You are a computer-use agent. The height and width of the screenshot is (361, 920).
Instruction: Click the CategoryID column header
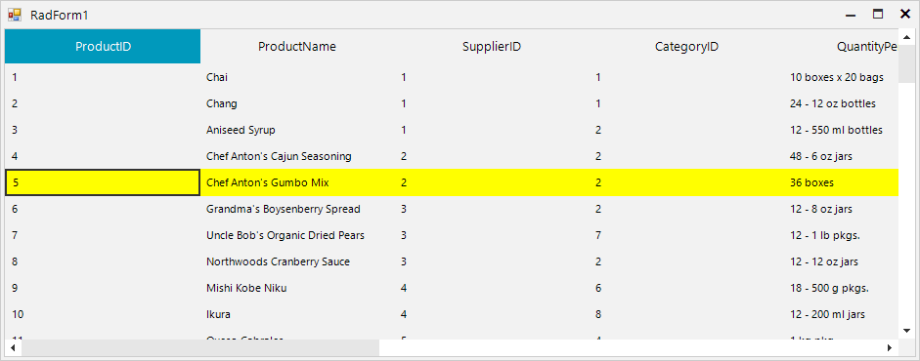pyautogui.click(x=687, y=46)
